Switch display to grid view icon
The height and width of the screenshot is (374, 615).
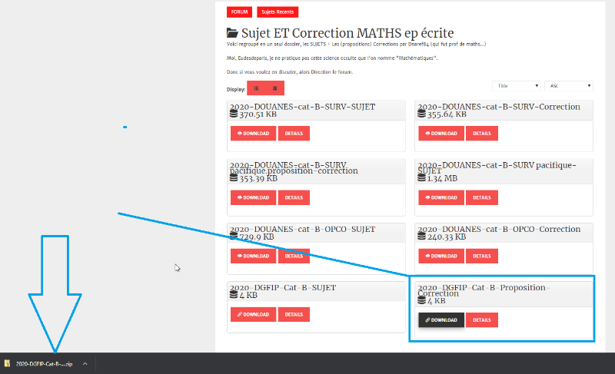coord(256,88)
